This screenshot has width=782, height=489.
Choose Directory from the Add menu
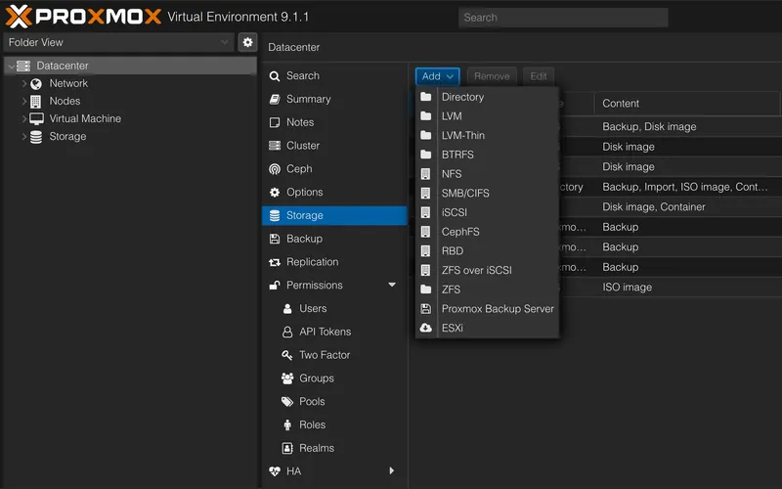(x=487, y=97)
